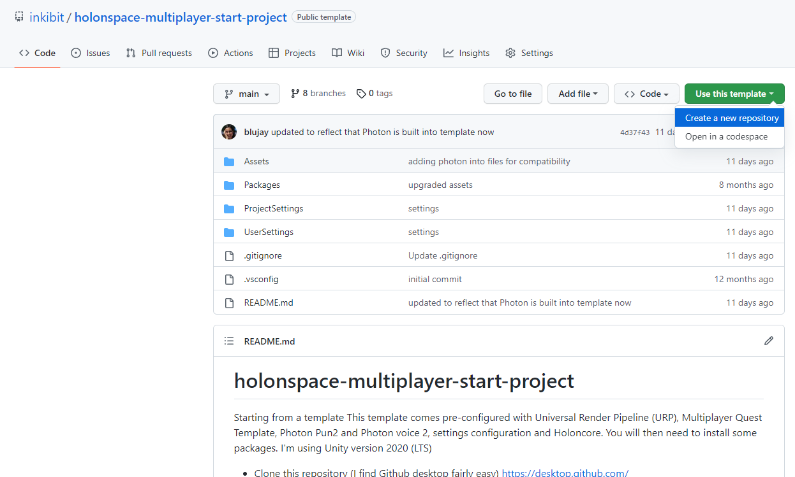The height and width of the screenshot is (477, 795).
Task: Click the ProjectSettings folder icon
Action: click(x=229, y=208)
